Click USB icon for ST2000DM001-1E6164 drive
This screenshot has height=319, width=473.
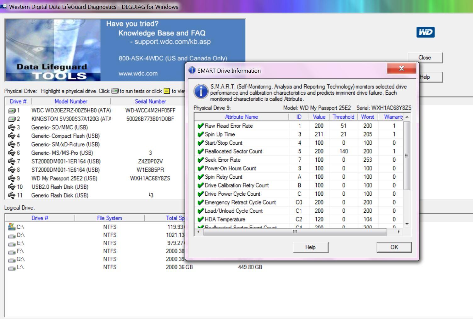(x=12, y=170)
